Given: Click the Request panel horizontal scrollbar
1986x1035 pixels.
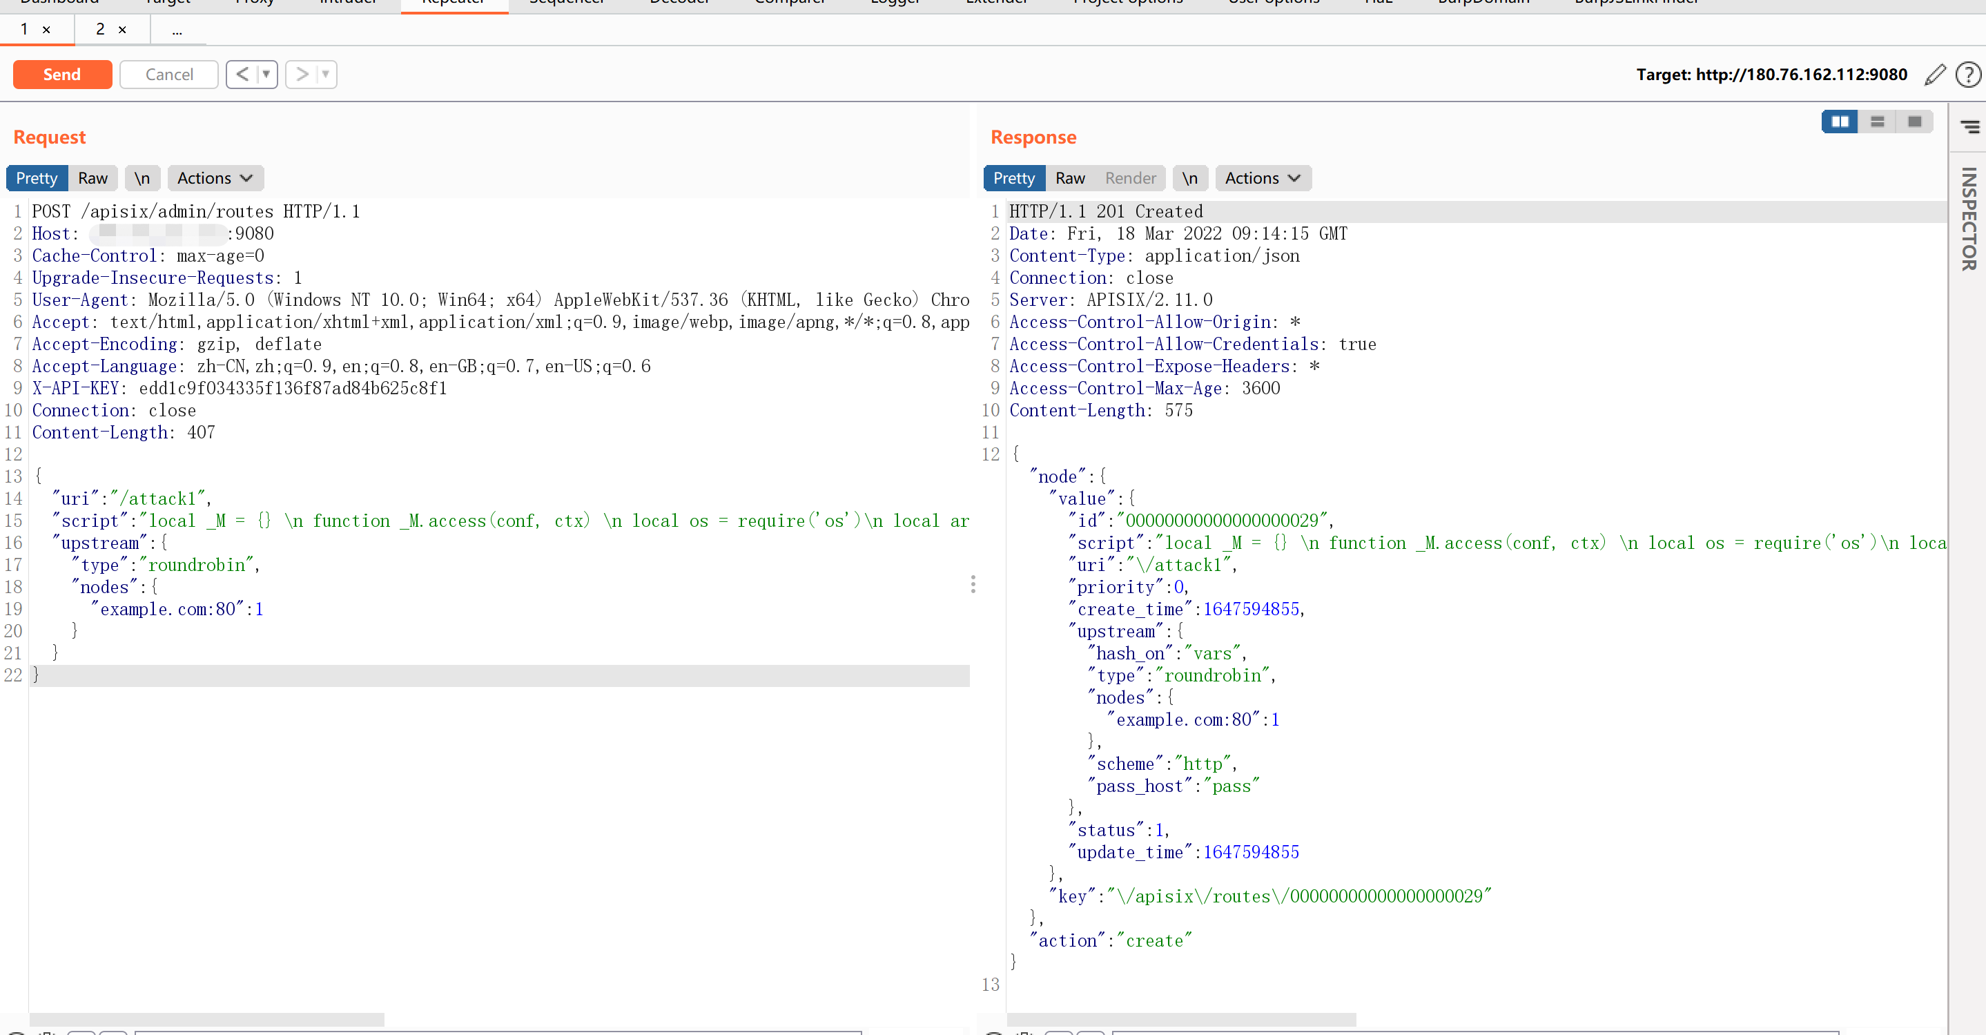Looking at the screenshot, I should pos(206,1020).
